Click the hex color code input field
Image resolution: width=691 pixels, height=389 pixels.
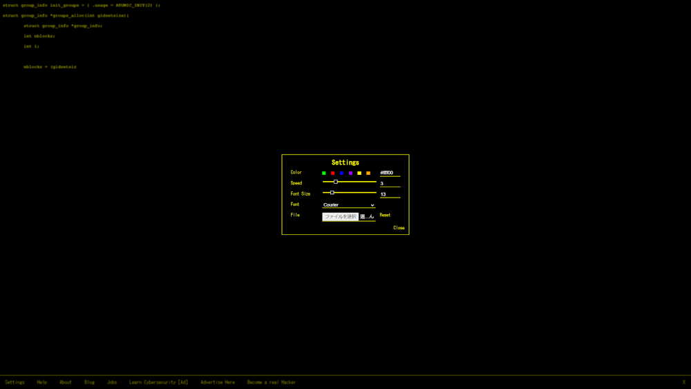[x=390, y=173]
